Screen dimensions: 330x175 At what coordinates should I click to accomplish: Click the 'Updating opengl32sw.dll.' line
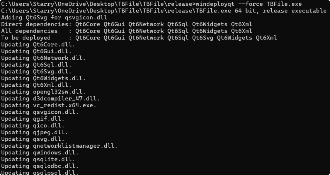click(43, 92)
